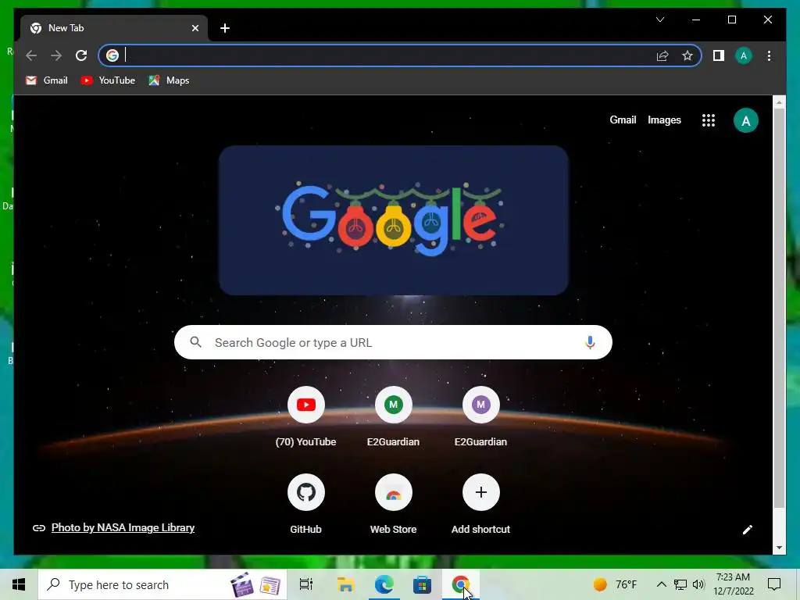The height and width of the screenshot is (600, 800).
Task: Open the Maps bookmark
Action: (x=169, y=80)
